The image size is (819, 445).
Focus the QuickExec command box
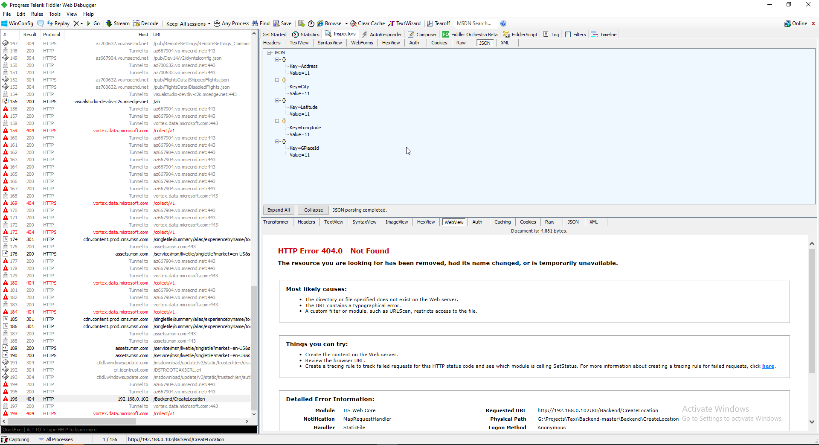129,430
